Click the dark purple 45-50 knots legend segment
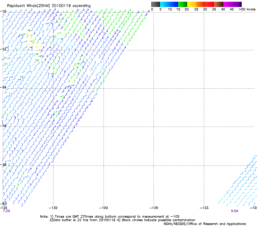 coord(237,4)
